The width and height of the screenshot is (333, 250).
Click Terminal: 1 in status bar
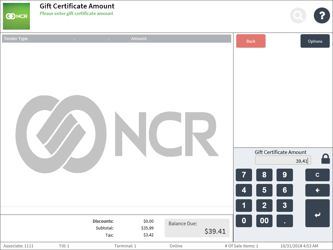click(125, 246)
